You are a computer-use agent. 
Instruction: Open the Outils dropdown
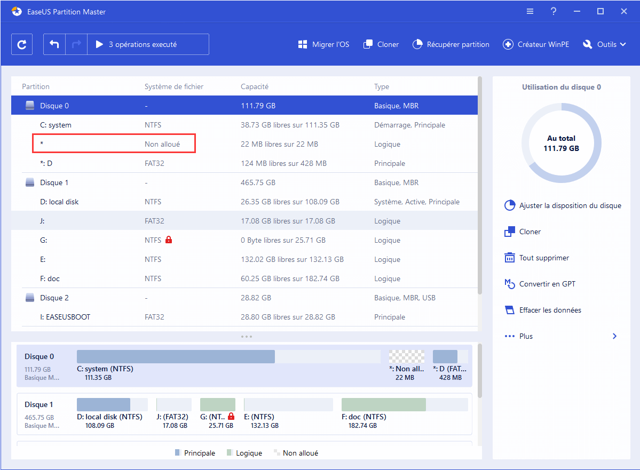point(604,44)
